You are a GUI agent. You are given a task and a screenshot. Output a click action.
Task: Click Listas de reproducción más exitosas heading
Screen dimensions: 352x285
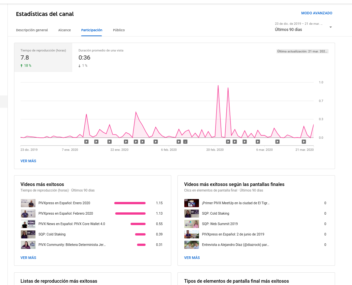[x=59, y=281]
